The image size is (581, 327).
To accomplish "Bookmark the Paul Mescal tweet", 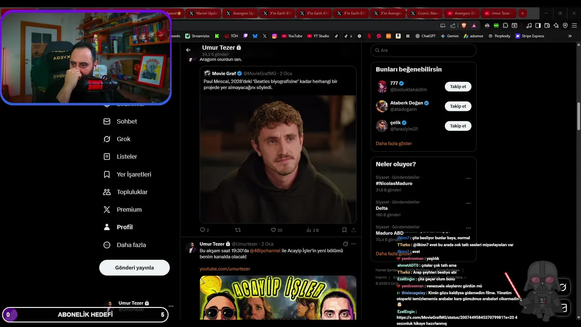I will [x=345, y=230].
